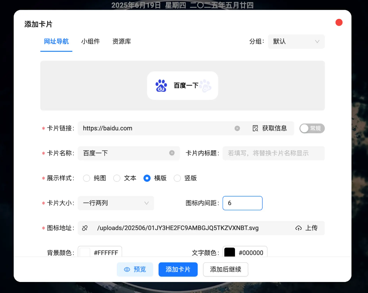Image resolution: width=368 pixels, height=293 pixels.
Task: Select the 横版 display style
Action: [x=147, y=178]
